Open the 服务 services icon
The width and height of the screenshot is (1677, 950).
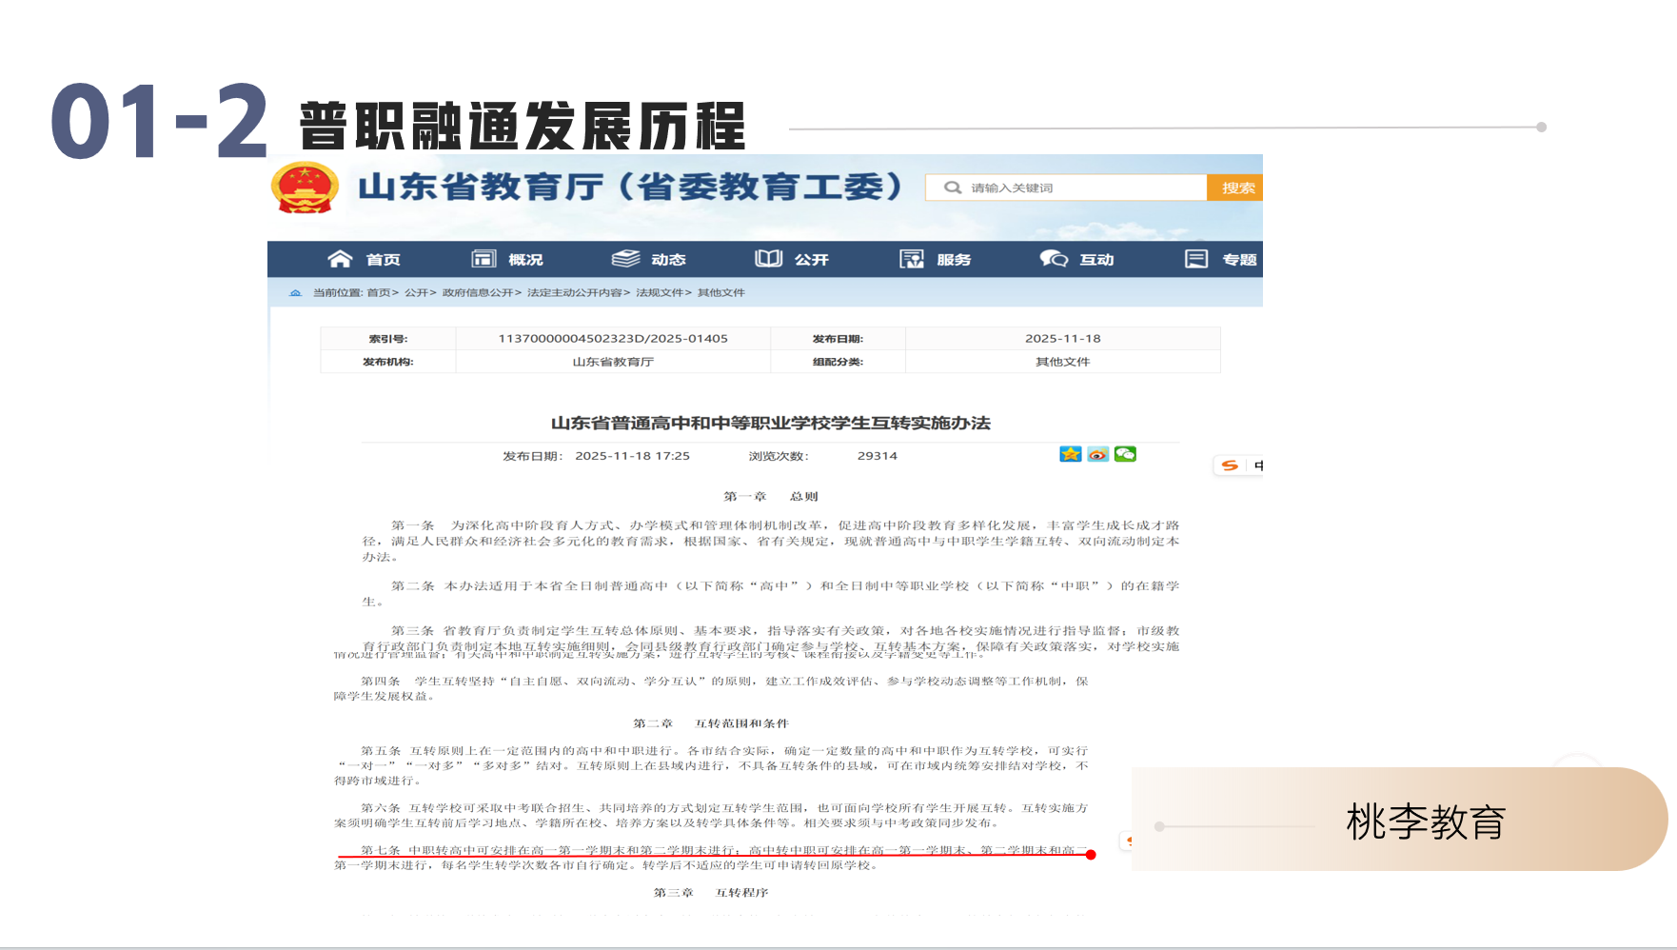coord(912,259)
